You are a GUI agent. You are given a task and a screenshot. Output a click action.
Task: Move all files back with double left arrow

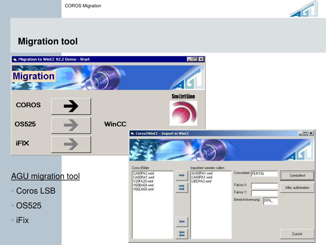click(182, 234)
